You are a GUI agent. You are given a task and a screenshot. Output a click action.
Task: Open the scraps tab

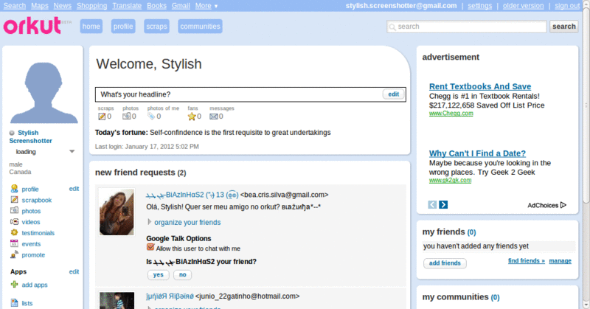[x=156, y=27]
